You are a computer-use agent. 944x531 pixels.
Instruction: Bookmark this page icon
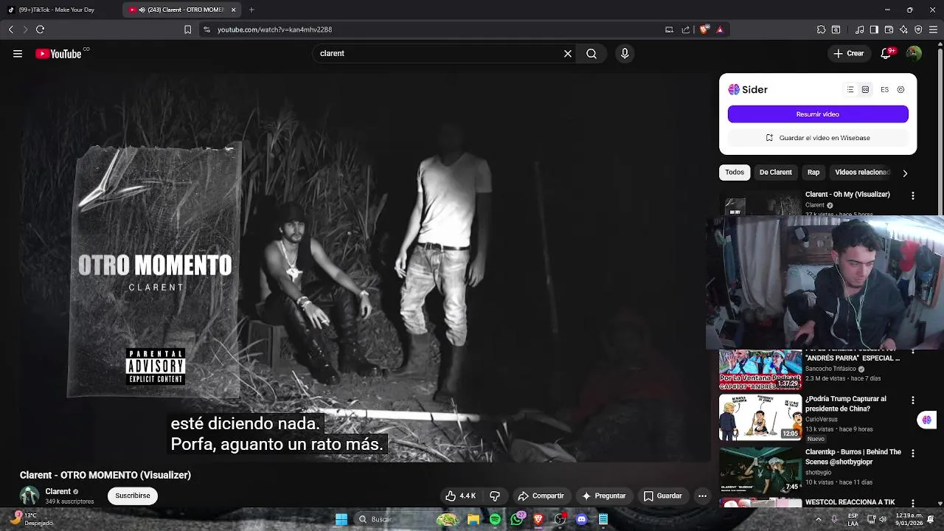(x=187, y=29)
